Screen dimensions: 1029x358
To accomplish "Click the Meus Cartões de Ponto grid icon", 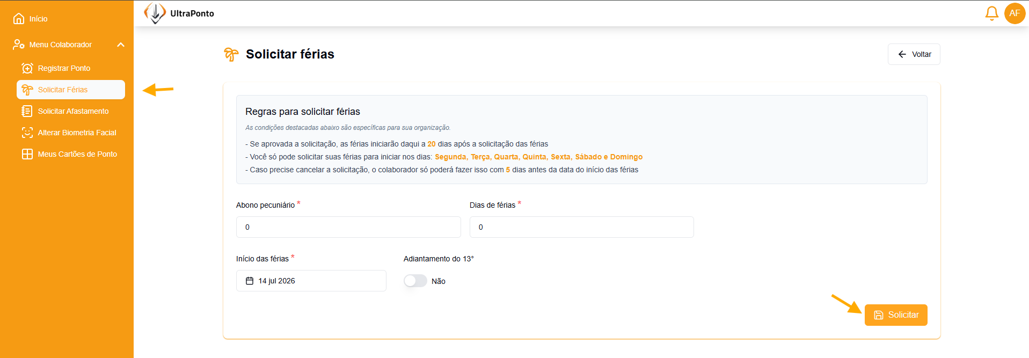I will pos(27,154).
